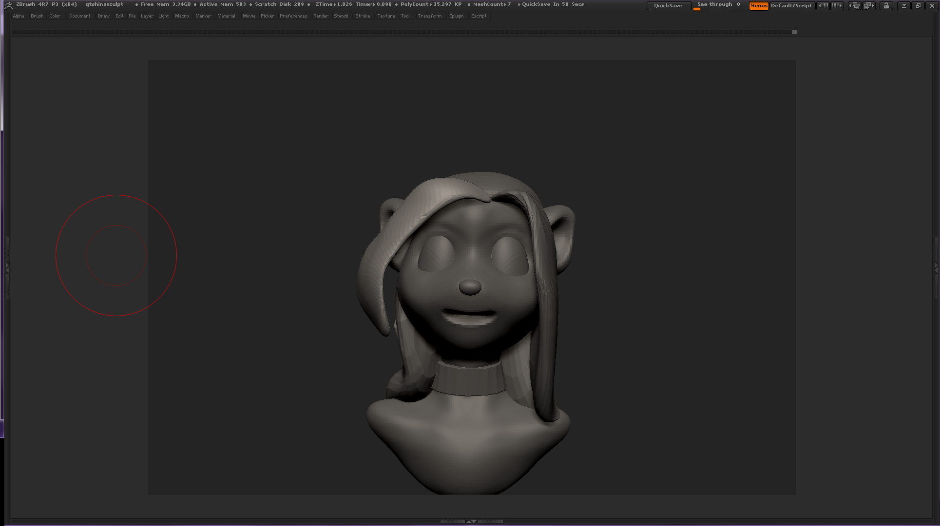Load next user interface layout arrow
Screen dimensions: 940x526
[869, 6]
